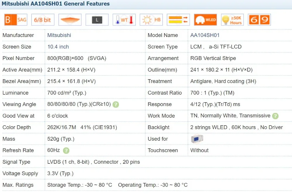The width and height of the screenshot is (292, 194).
Task: Open the AA104SH01 model name link
Action: (205, 35)
